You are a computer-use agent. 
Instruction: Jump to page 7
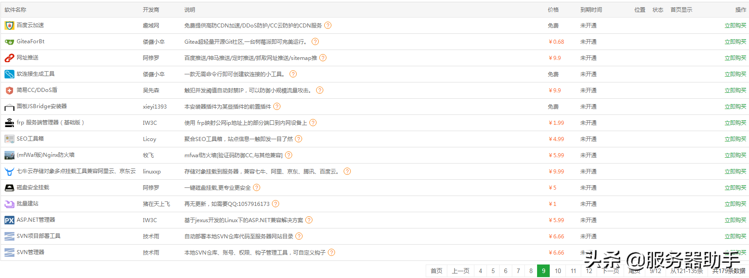pos(519,271)
